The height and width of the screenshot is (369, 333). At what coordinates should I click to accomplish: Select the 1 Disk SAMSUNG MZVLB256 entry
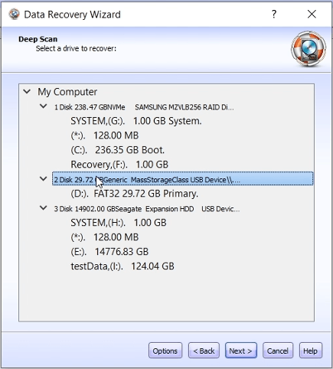click(144, 107)
